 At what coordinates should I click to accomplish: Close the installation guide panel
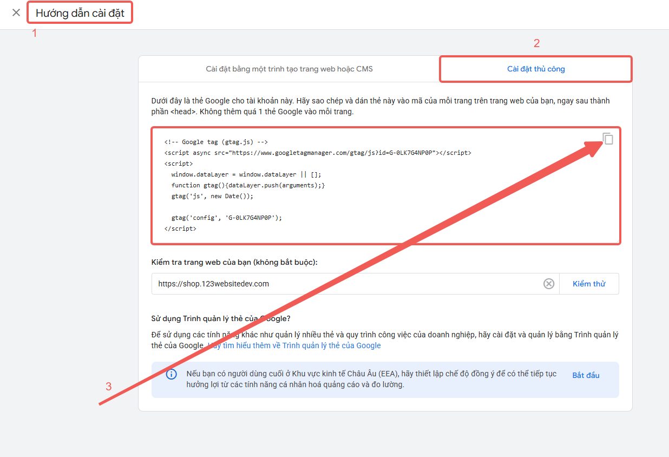pyautogui.click(x=16, y=13)
